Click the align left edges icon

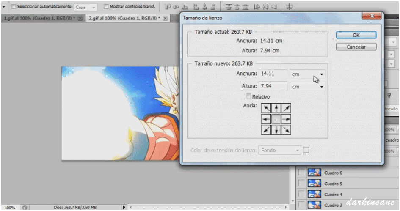[196, 7]
